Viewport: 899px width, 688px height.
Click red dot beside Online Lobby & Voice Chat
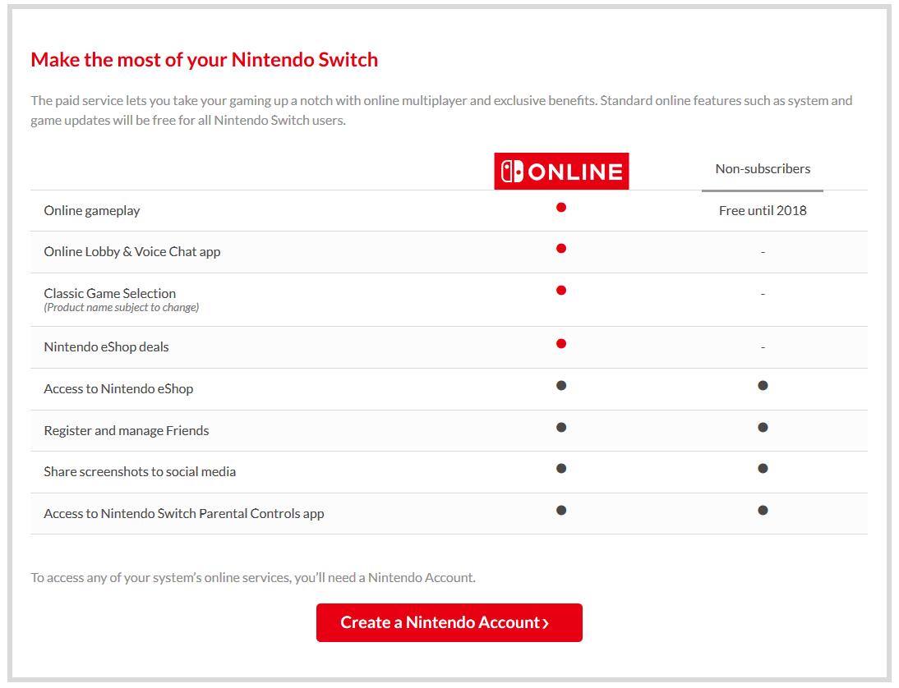coord(561,249)
